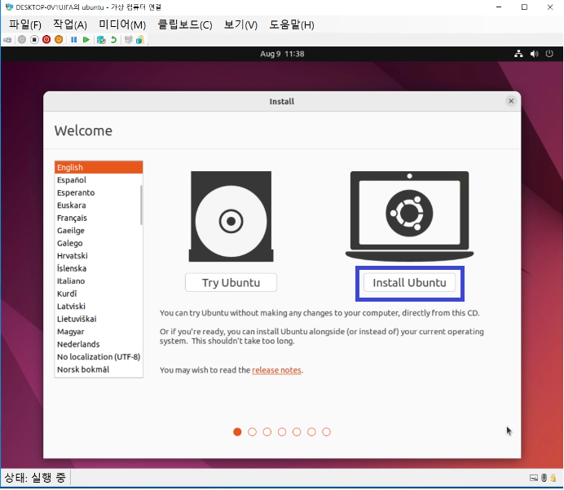Open the Ubuntu power menu icon
This screenshot has height=490, width=564.
tap(549, 54)
